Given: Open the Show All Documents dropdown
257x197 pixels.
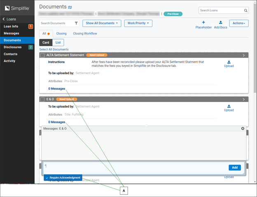Looking at the screenshot, I should [102, 23].
